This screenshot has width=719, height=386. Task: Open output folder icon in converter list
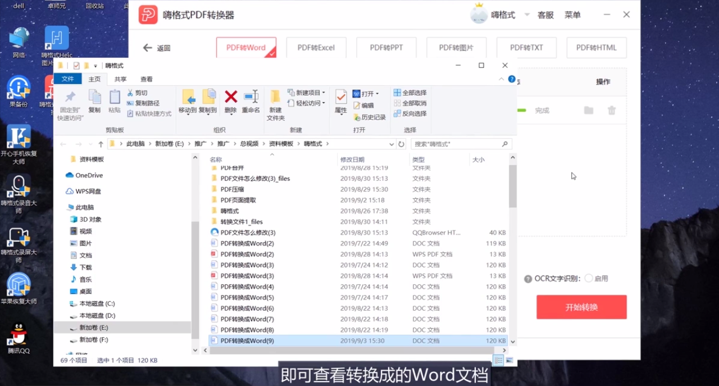[589, 110]
